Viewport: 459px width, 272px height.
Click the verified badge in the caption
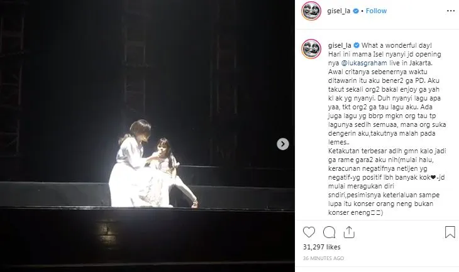click(357, 45)
